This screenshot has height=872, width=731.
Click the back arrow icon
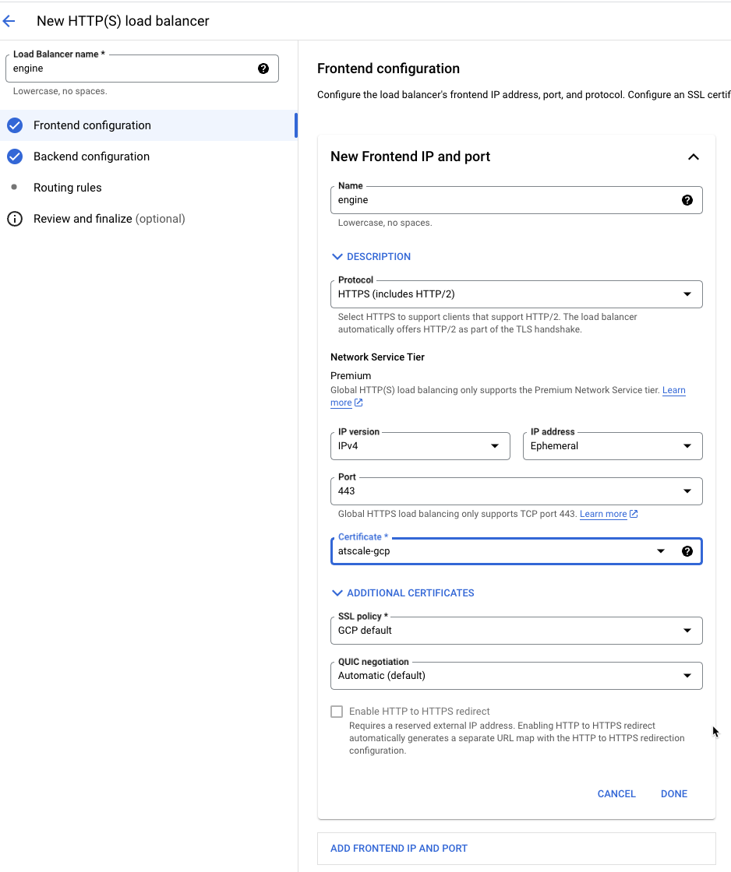coord(9,21)
